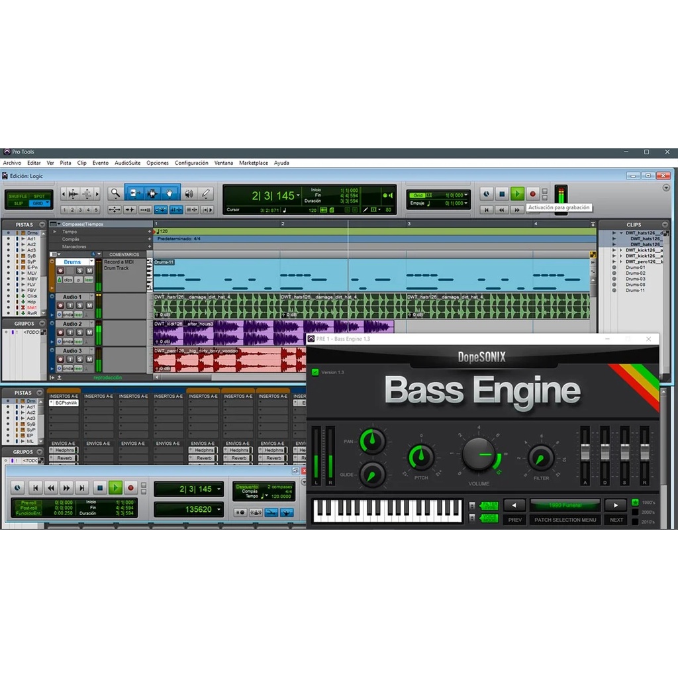Click the red Record button in top transport
The image size is (678, 678).
click(533, 194)
